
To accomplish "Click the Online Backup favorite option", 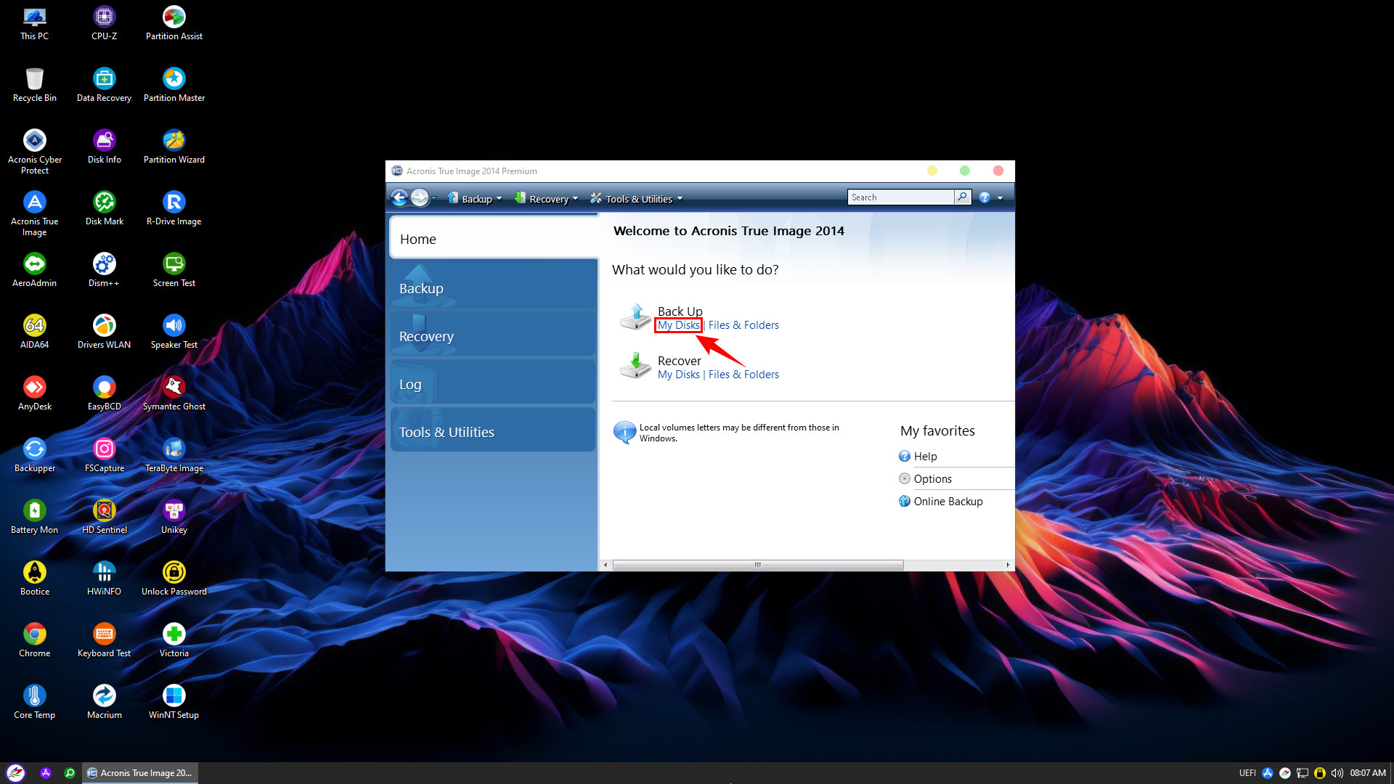I will tap(946, 501).
